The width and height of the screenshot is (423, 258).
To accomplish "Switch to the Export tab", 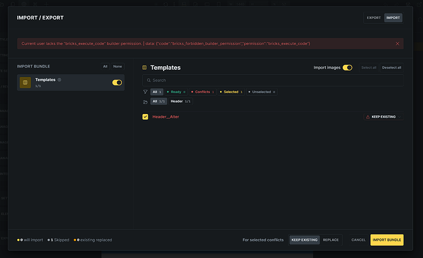I will tap(373, 18).
